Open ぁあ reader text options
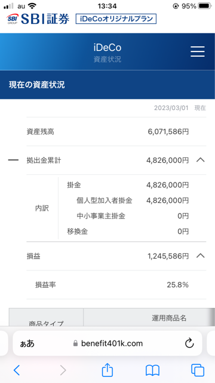The image size is (215, 383). (27, 344)
